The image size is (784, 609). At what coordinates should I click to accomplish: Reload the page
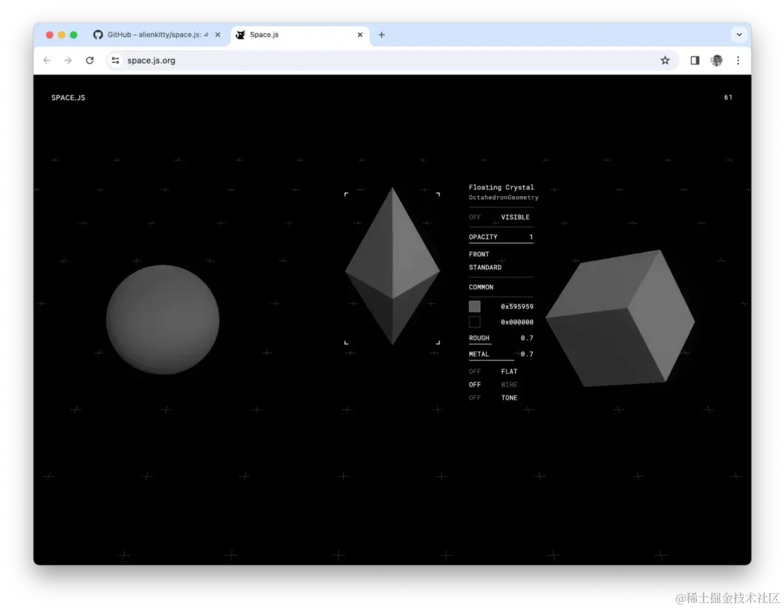(x=90, y=60)
